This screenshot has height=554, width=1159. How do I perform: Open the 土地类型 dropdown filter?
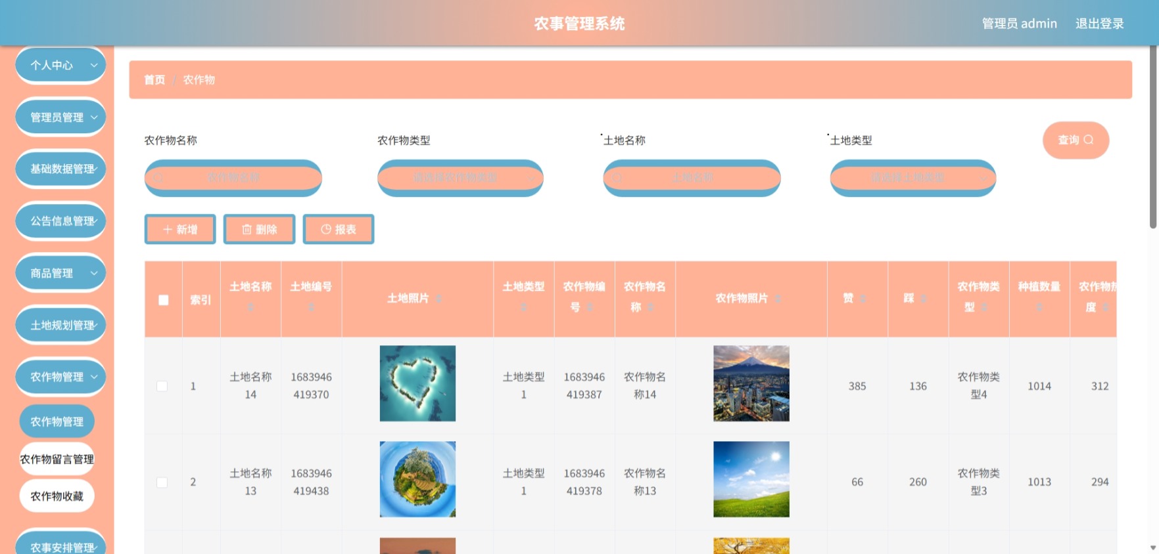tap(913, 178)
